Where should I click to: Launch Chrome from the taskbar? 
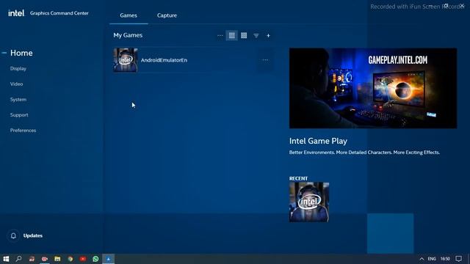click(x=70, y=259)
